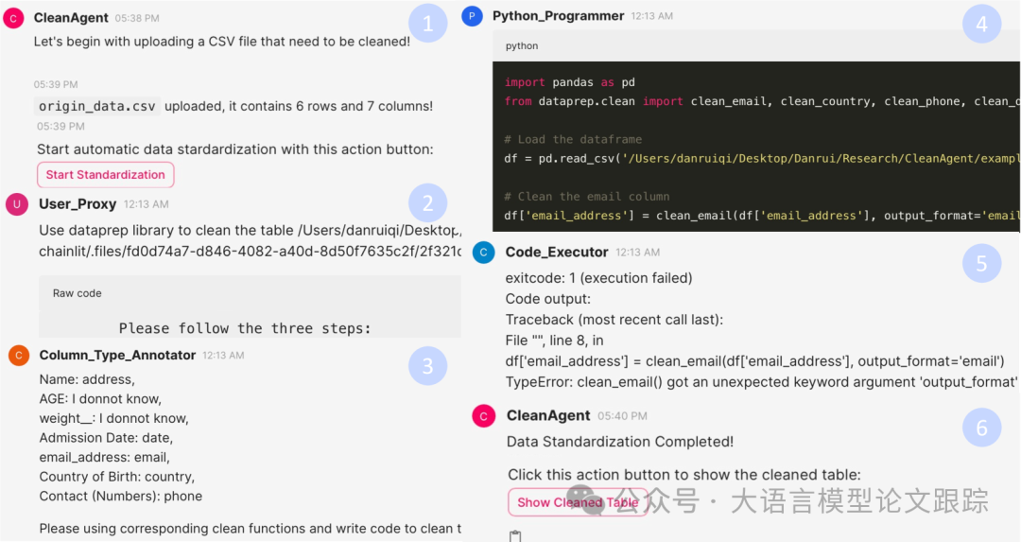Click the origin_data.csv file name
1021x542 pixels.
point(97,106)
